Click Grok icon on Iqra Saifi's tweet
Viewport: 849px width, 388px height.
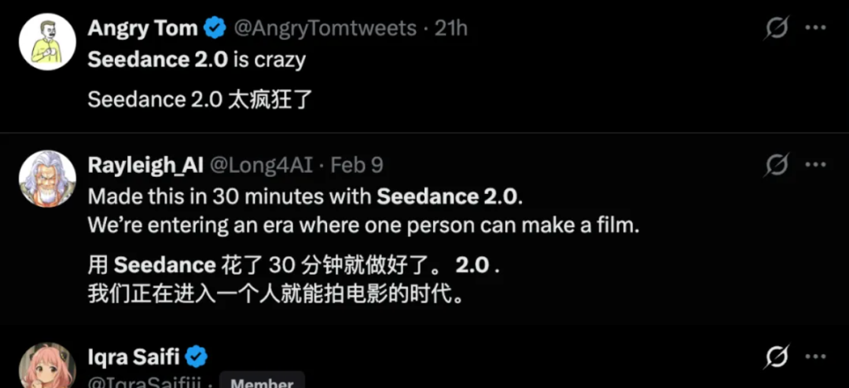[777, 357]
